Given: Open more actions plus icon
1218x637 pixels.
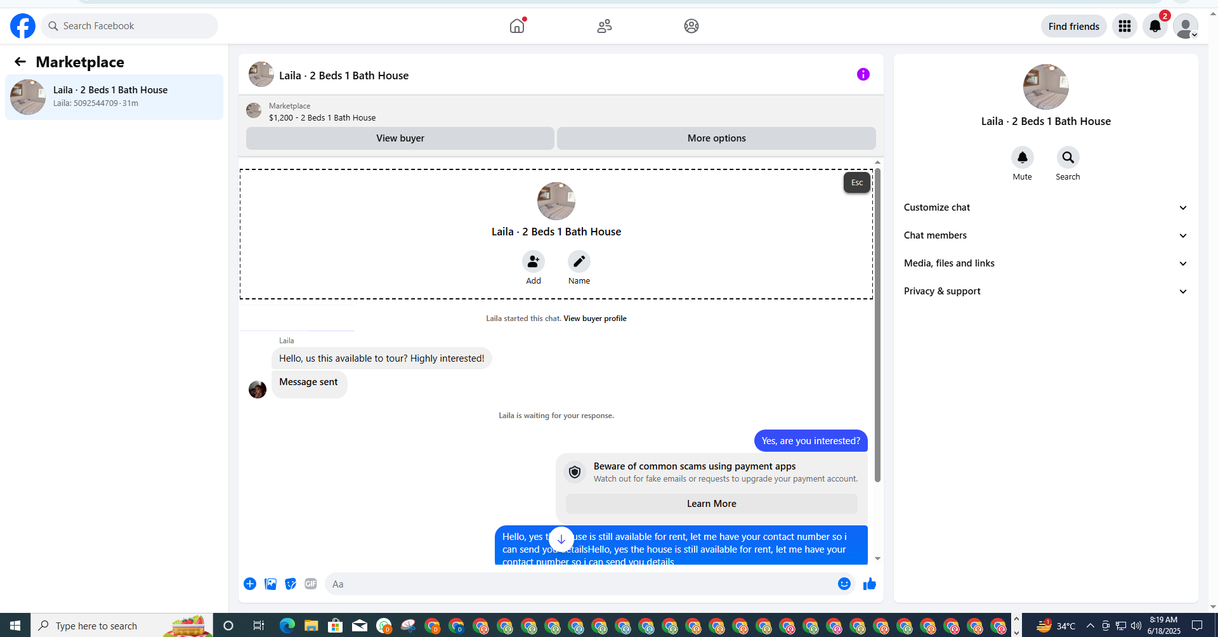Looking at the screenshot, I should [x=250, y=584].
